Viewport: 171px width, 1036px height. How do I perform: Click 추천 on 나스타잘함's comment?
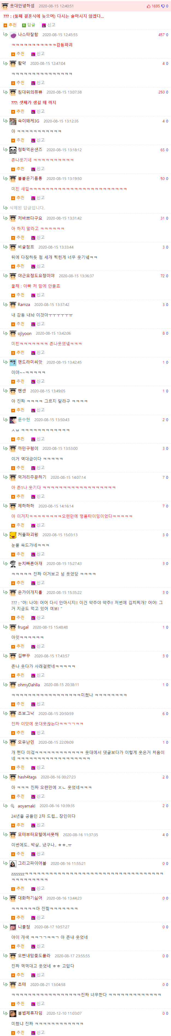click(x=18, y=54)
